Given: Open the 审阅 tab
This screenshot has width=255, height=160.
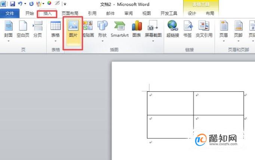Looking at the screenshot, I should coord(129,13).
